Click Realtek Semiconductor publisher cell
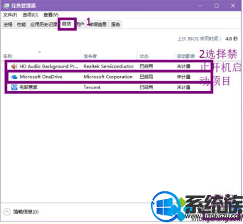Viewport: 243px width, 224px height. tap(109, 66)
